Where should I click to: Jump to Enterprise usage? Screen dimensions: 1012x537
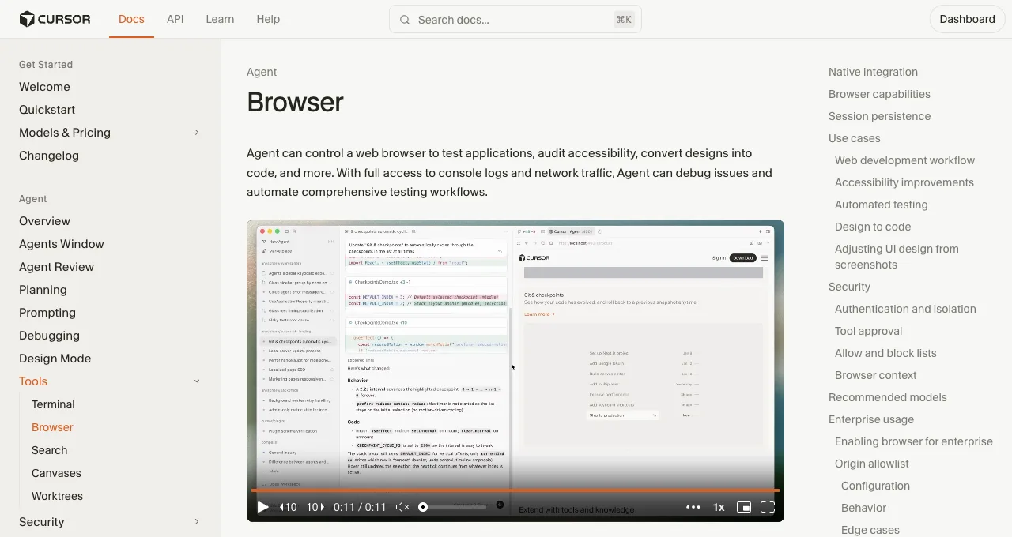click(x=870, y=419)
